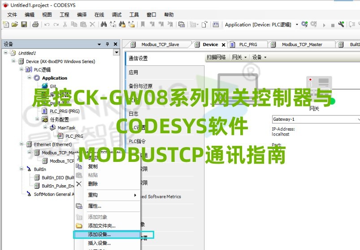Click Logout gear icon in toolbar

(314, 24)
